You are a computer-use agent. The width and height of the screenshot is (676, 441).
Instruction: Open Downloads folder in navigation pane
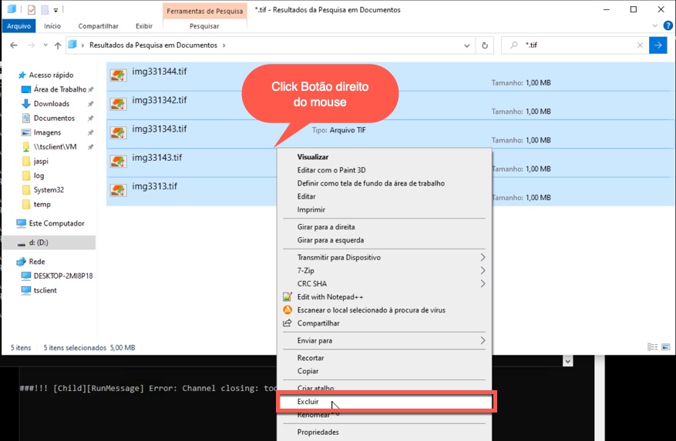[52, 104]
